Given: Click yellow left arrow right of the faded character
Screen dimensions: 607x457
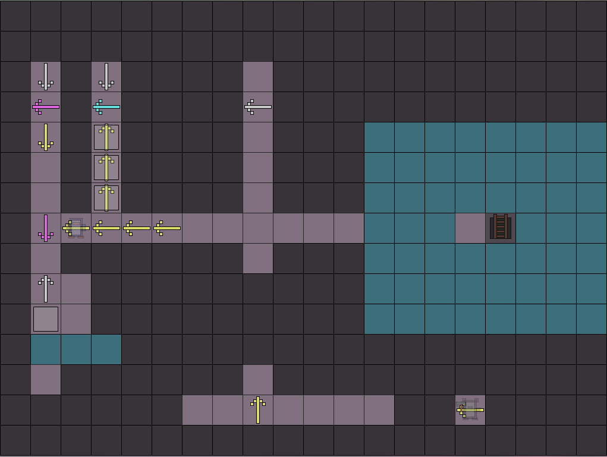Looking at the screenshot, I should 106,228.
